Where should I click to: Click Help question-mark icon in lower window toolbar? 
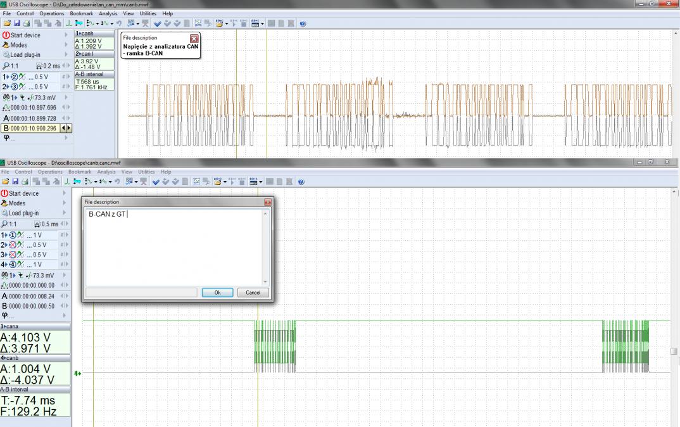click(x=301, y=182)
